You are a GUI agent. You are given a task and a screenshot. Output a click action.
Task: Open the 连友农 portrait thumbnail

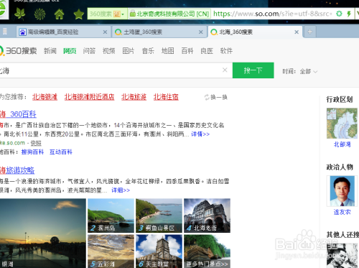pyautogui.click(x=342, y=191)
